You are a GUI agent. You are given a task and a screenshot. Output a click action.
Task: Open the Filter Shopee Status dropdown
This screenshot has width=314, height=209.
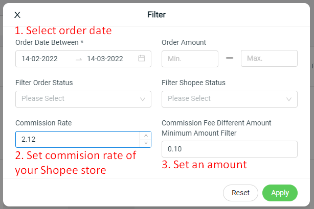coord(230,99)
